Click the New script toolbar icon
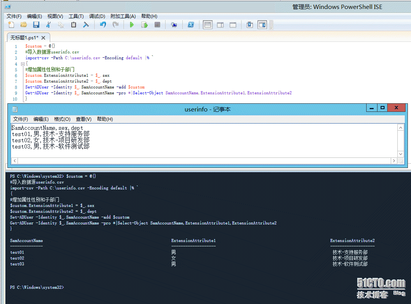This screenshot has width=411, height=304. pyautogui.click(x=11, y=25)
